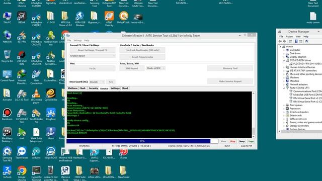Expand Modems node in Device Manager
322x181 pixels.
(284, 77)
